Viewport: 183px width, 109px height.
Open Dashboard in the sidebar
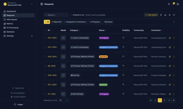point(18,11)
